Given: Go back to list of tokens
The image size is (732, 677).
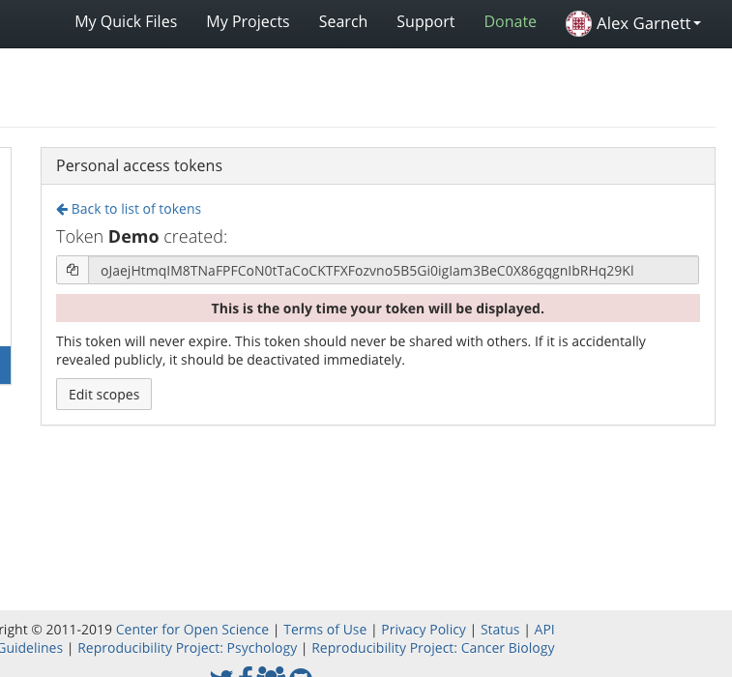Looking at the screenshot, I should point(135,209).
